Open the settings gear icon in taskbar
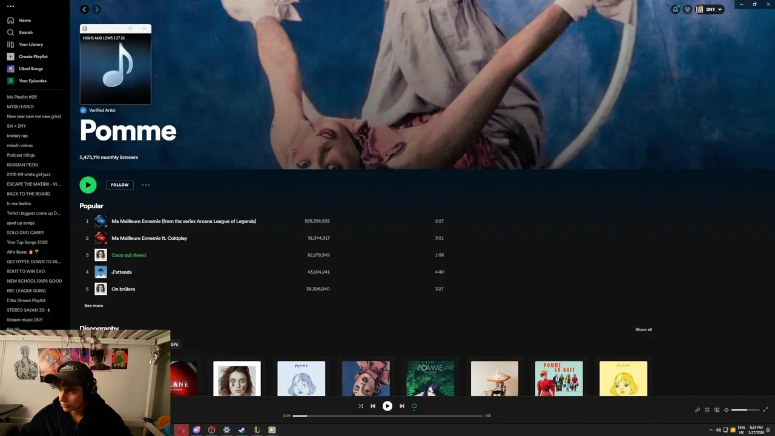 (x=226, y=430)
